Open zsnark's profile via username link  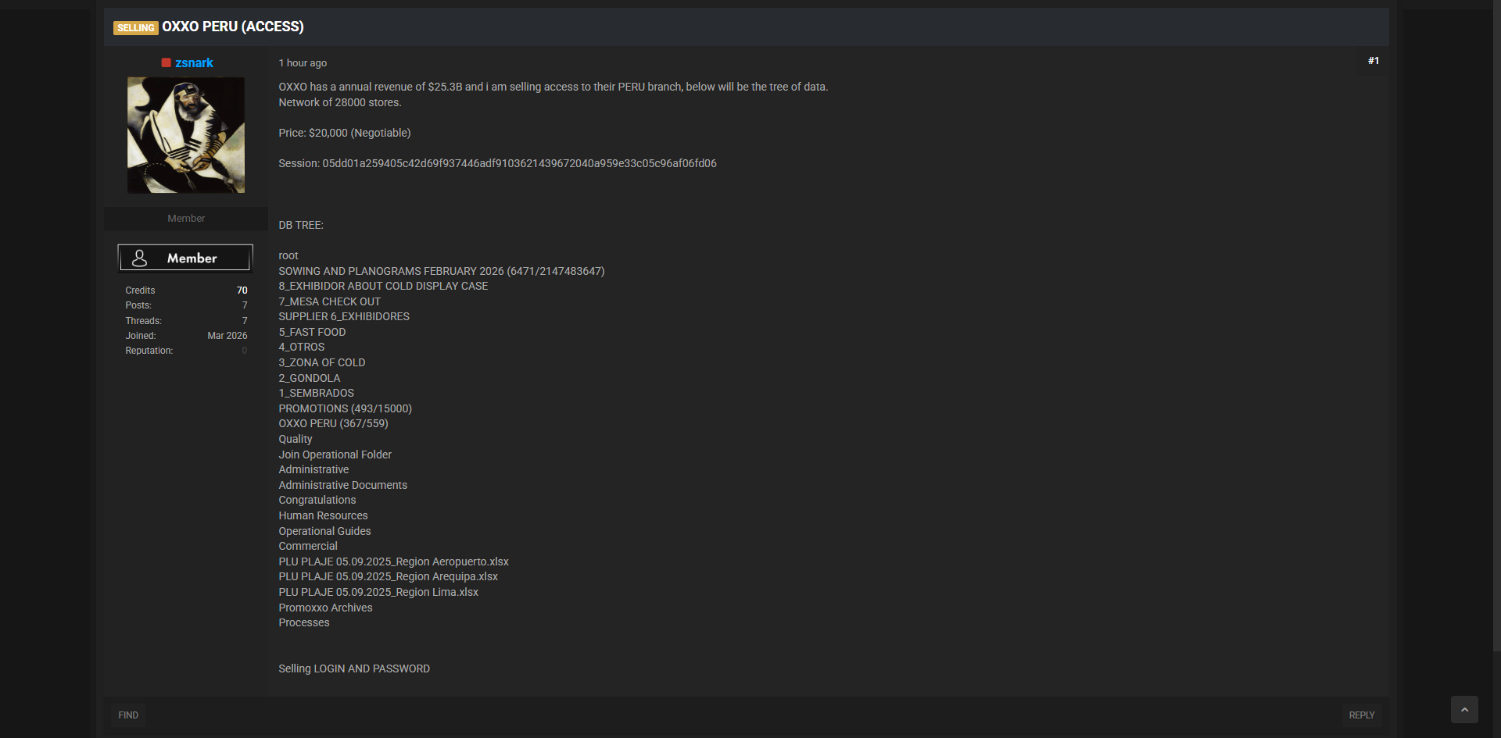coord(194,62)
